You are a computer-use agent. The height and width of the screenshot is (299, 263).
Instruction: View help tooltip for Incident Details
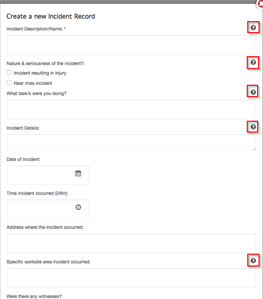click(x=253, y=127)
